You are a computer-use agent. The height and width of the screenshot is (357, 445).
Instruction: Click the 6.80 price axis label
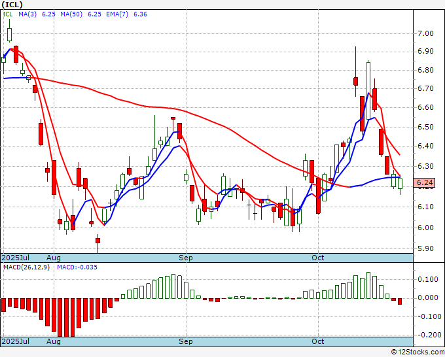(425, 70)
